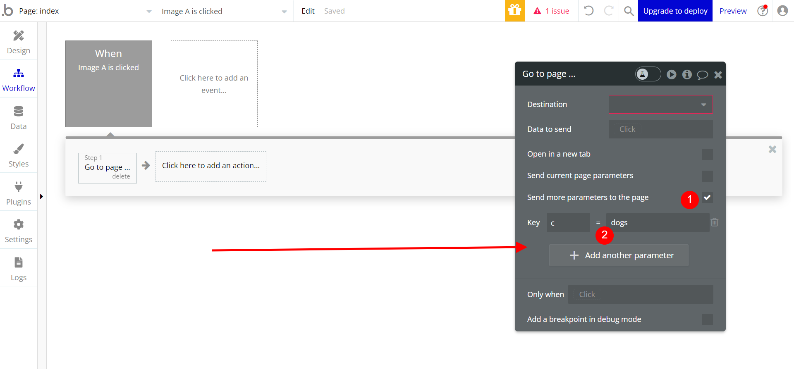Open the Destination dropdown
Screen dimensions: 794x369
[660, 105]
